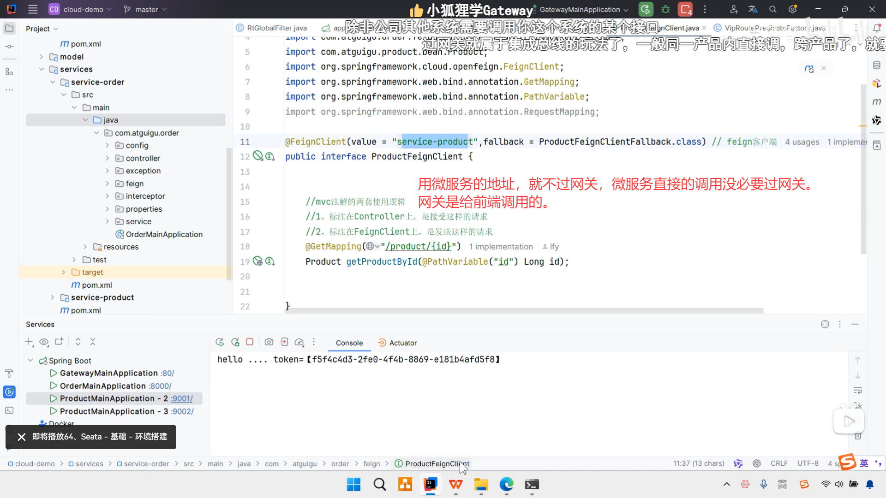
Task: Collapse the services folder in Project tree
Action: pyautogui.click(x=42, y=69)
